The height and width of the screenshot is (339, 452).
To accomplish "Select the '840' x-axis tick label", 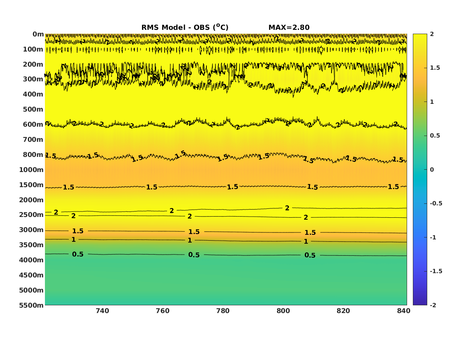I will [404, 311].
